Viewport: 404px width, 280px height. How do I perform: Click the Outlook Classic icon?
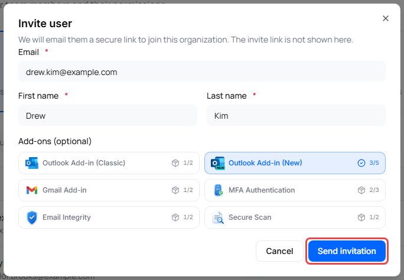pos(32,163)
